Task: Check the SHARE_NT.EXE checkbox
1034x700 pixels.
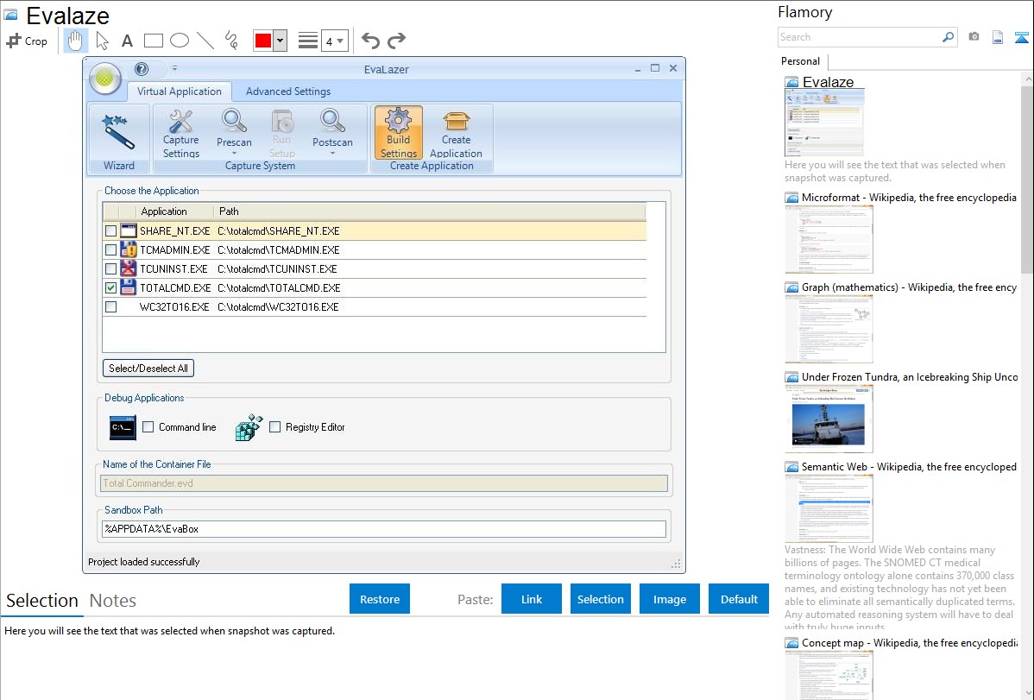Action: 110,231
